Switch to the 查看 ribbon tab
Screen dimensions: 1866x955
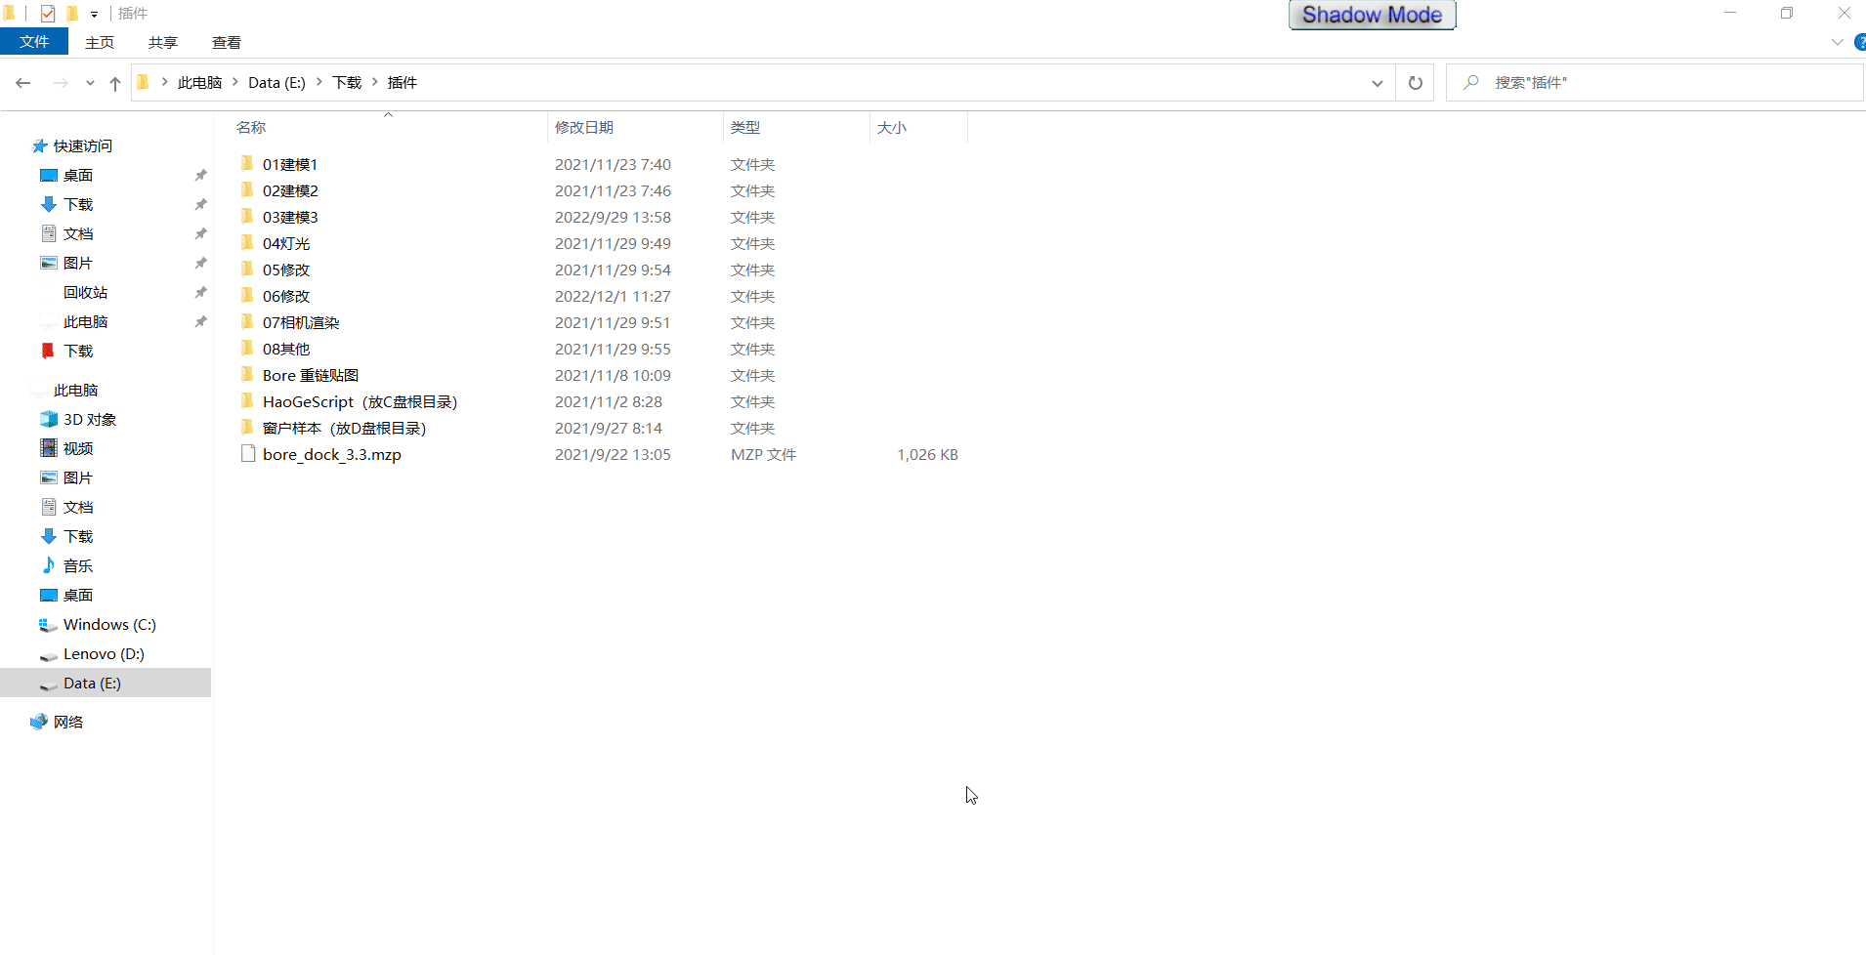pos(226,42)
